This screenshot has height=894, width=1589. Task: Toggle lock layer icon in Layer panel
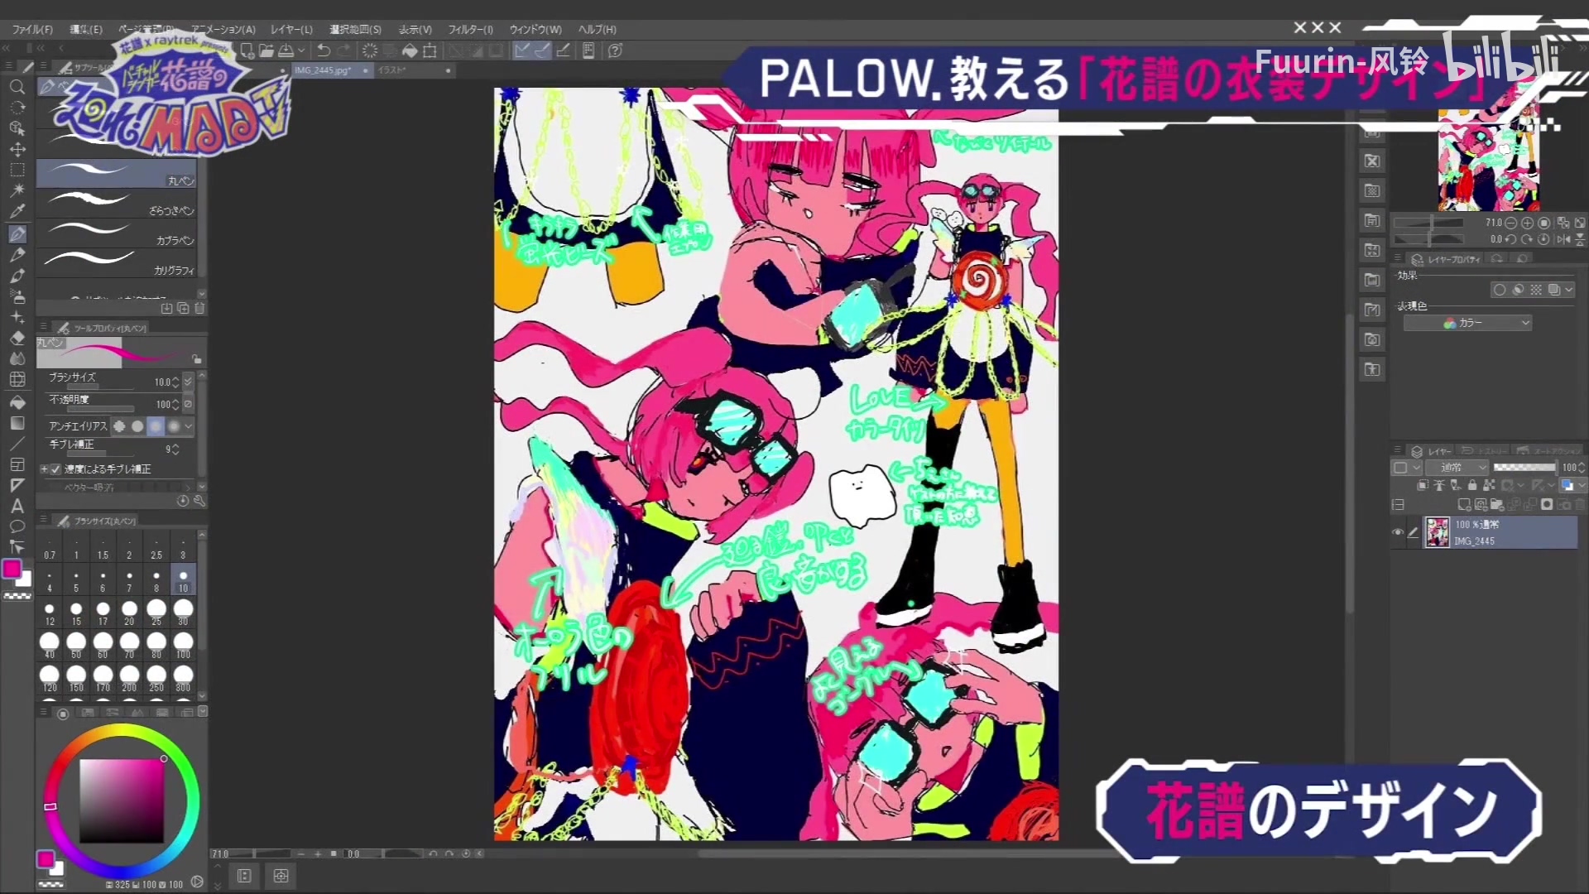(x=1472, y=485)
